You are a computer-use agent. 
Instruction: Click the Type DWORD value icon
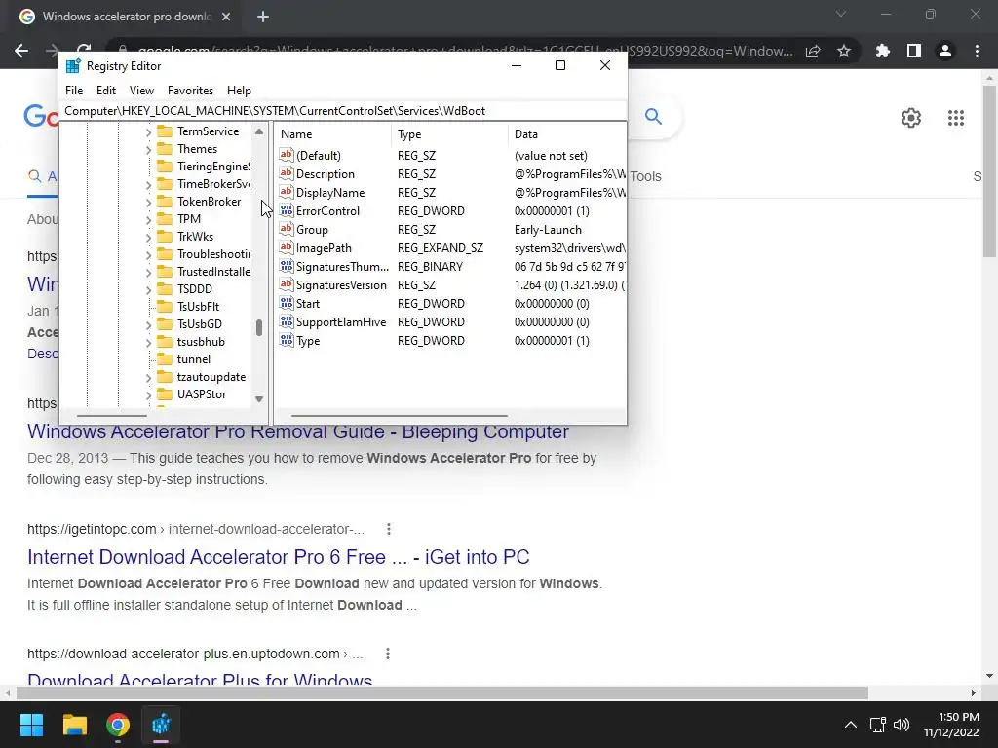pyautogui.click(x=287, y=340)
